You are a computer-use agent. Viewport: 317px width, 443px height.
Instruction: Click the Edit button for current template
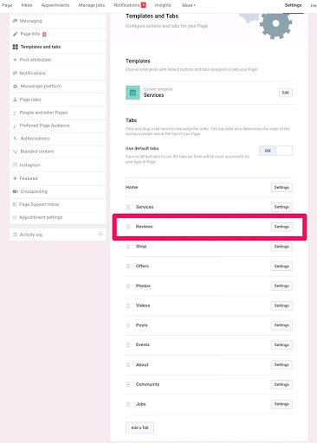click(x=286, y=93)
